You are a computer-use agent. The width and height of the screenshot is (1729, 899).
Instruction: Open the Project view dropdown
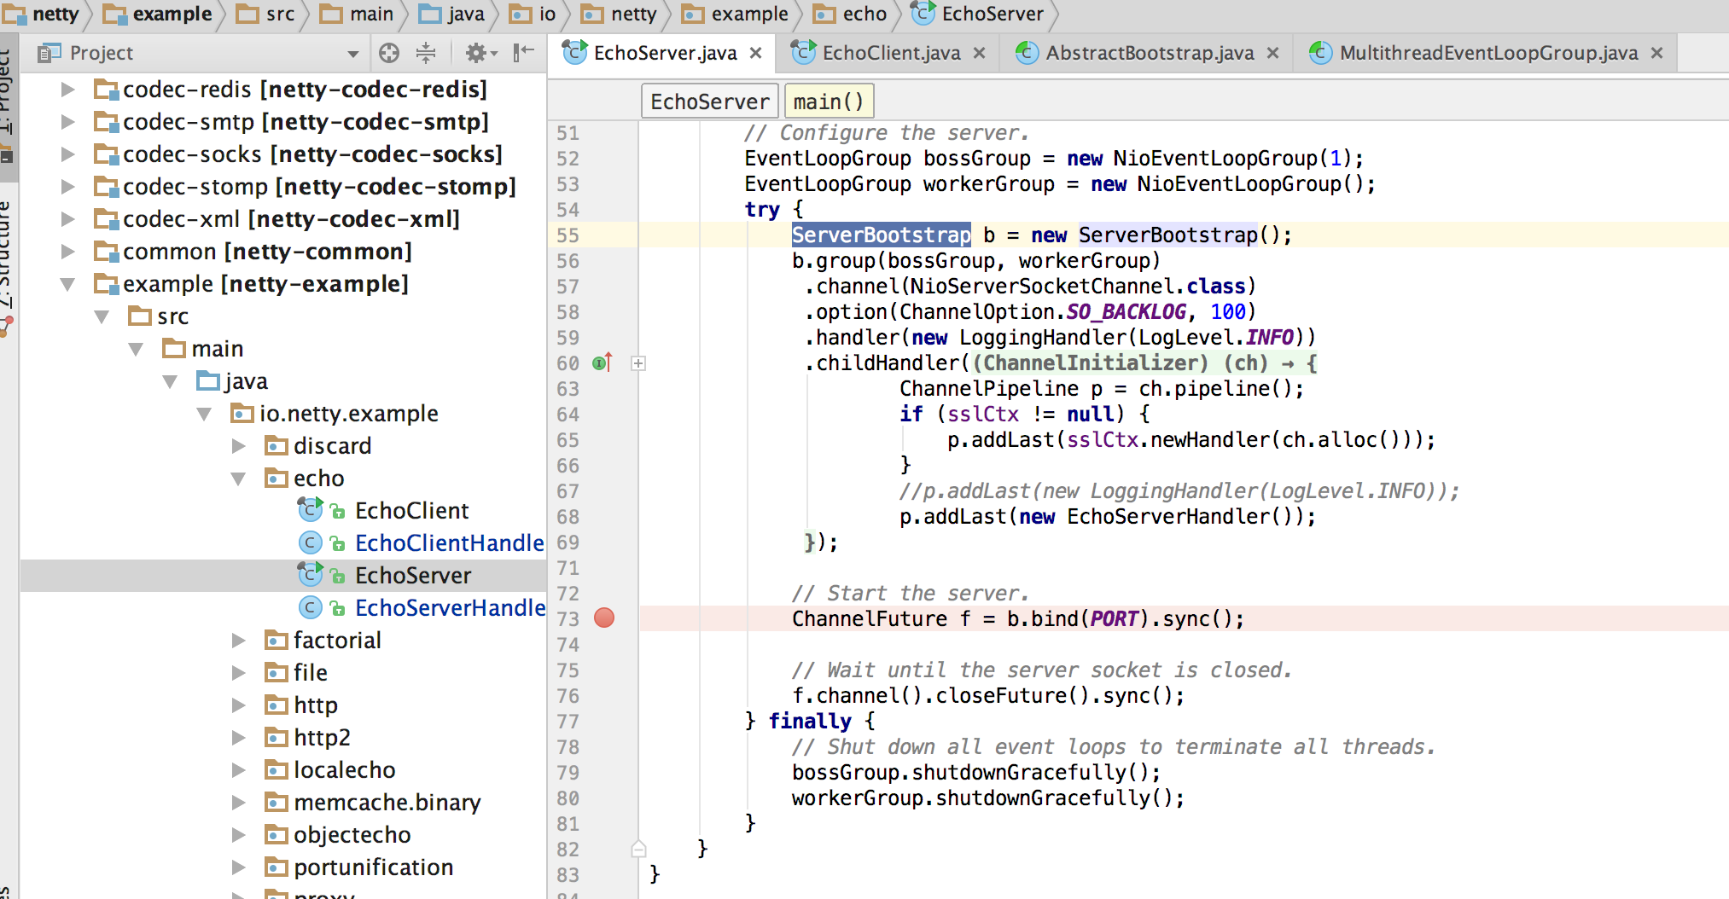[352, 54]
